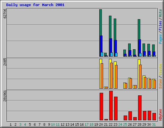Select day 27 on the date axis
The image size is (164, 128).
point(135,124)
